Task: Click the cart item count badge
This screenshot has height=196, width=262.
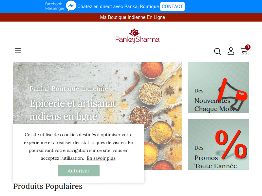Action: [x=248, y=47]
